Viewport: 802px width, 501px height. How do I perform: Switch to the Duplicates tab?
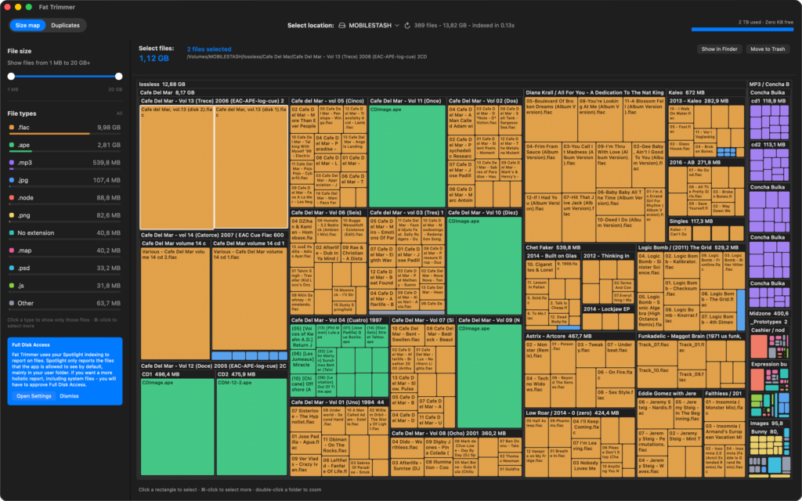[66, 25]
